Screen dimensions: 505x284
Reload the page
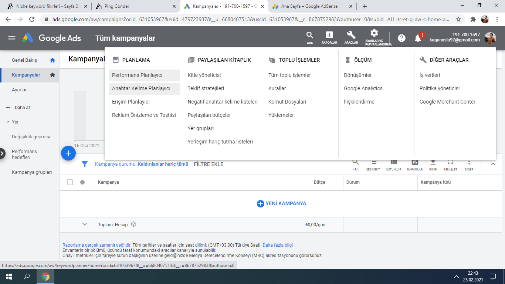[x=32, y=19]
